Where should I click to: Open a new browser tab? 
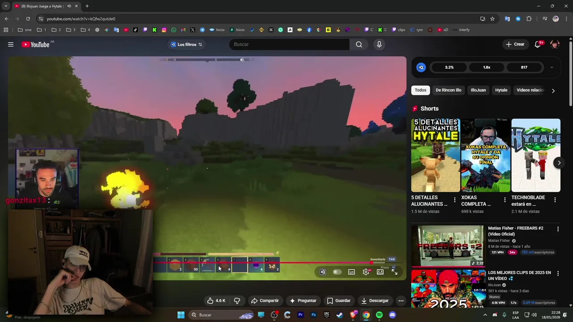pos(87,6)
